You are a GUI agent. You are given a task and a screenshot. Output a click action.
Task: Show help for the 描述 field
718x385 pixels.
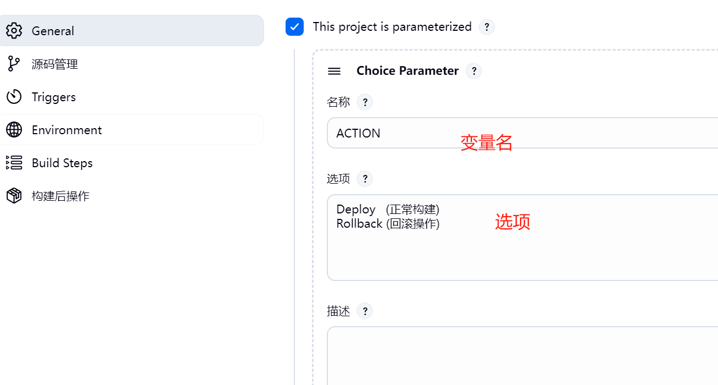(x=365, y=311)
